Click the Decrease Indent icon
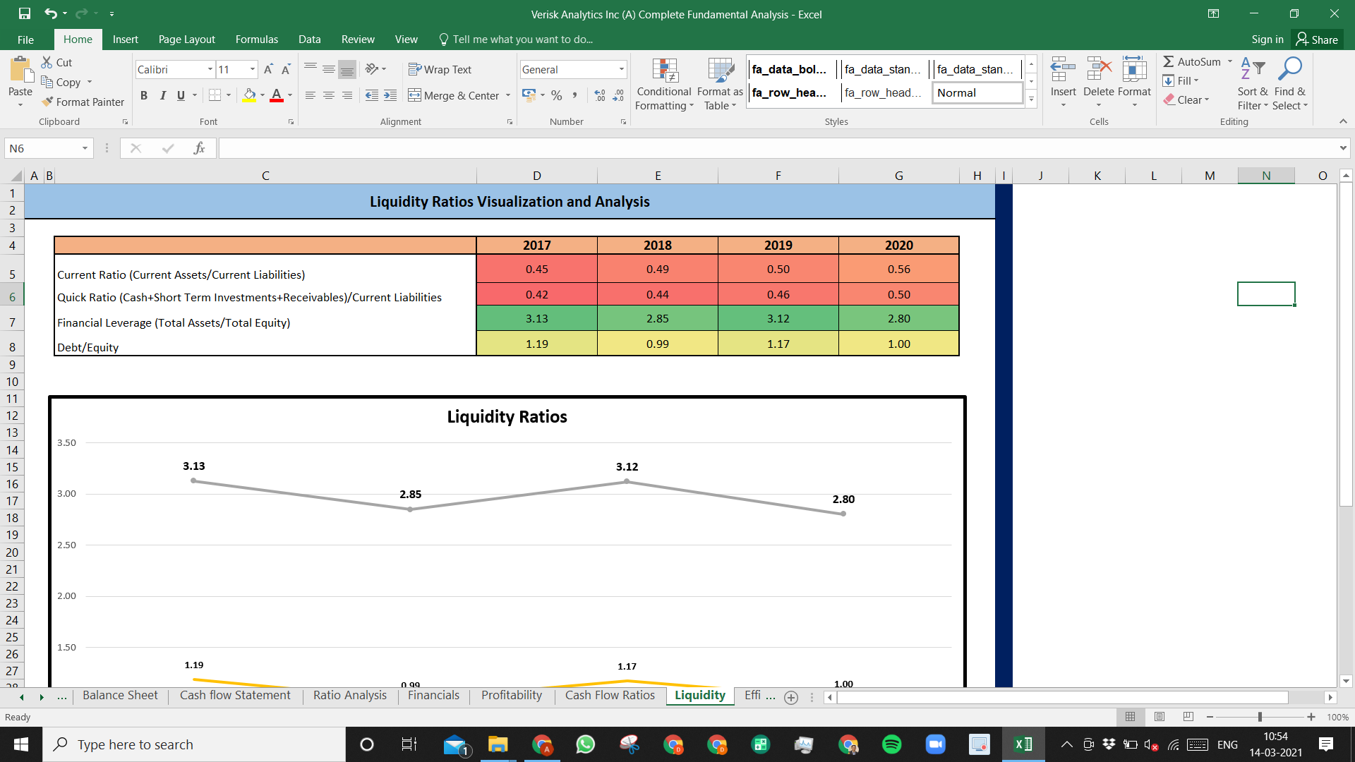This screenshot has width=1355, height=762. (372, 95)
